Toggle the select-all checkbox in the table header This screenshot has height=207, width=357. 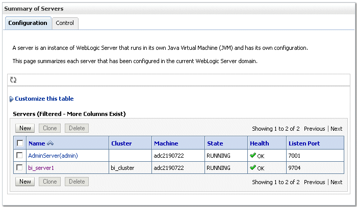coord(20,143)
